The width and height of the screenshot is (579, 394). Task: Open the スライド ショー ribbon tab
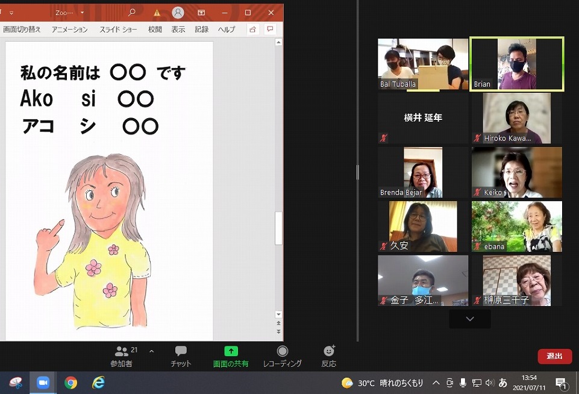119,30
